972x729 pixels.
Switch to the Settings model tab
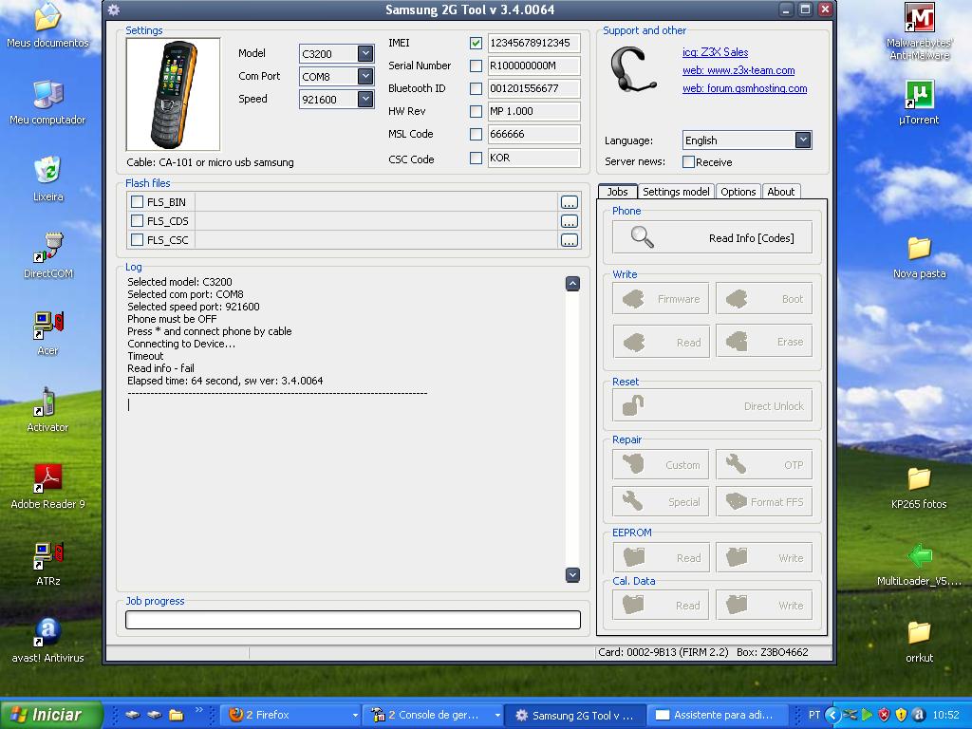676,192
